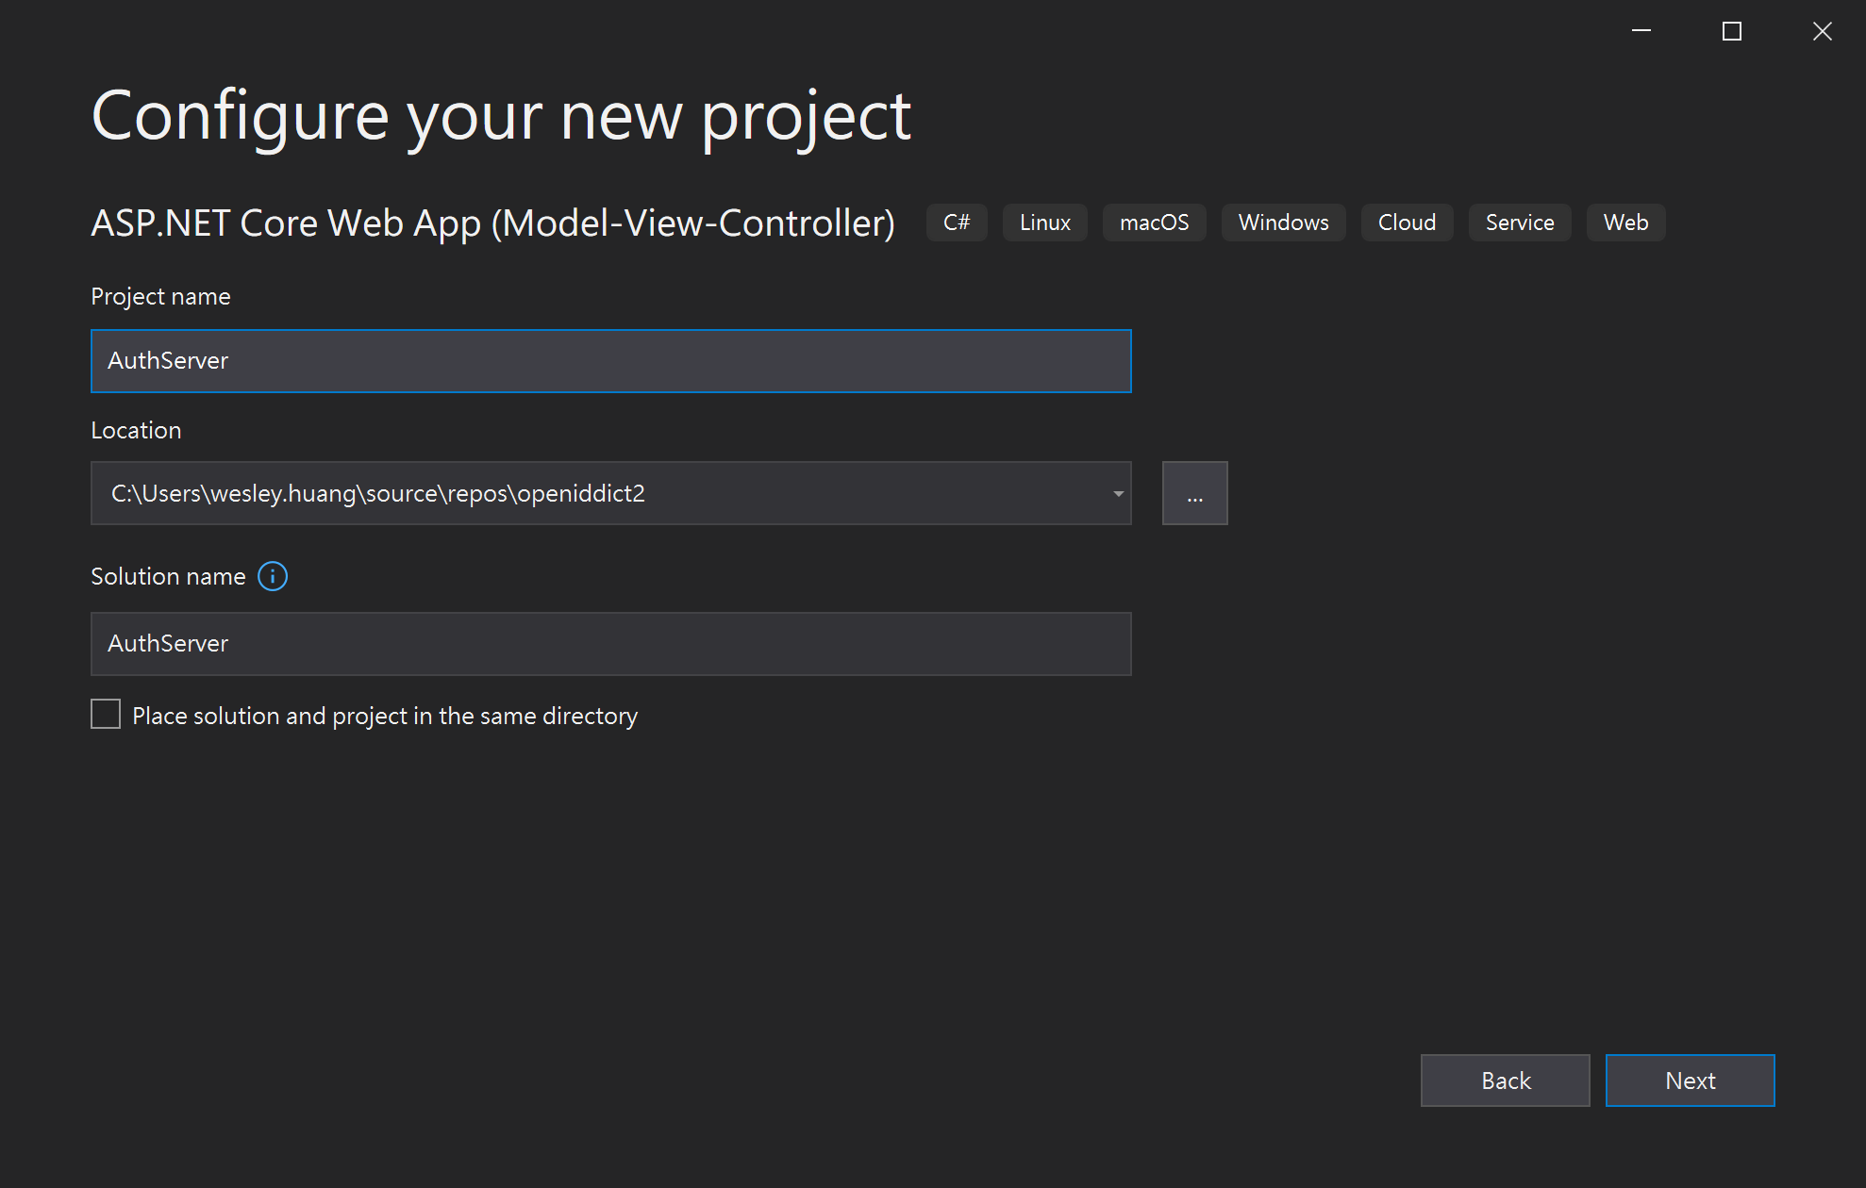Screen dimensions: 1866x1188
Task: Click the Windows tag
Action: (x=1283, y=223)
